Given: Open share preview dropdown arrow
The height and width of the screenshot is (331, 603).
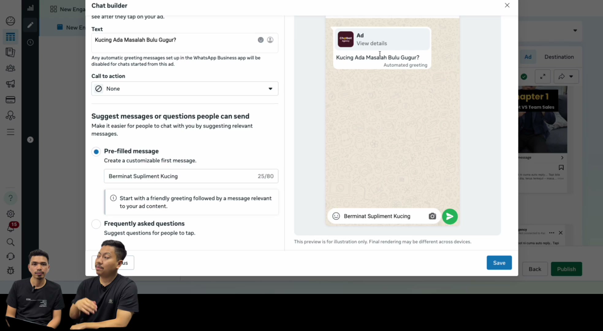Looking at the screenshot, I should [x=571, y=77].
